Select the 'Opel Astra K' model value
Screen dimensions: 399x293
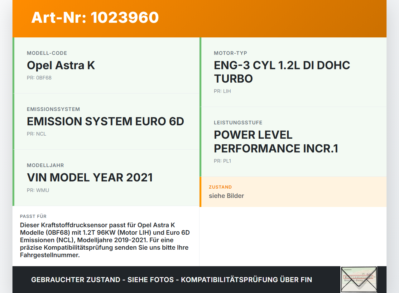[x=61, y=65]
